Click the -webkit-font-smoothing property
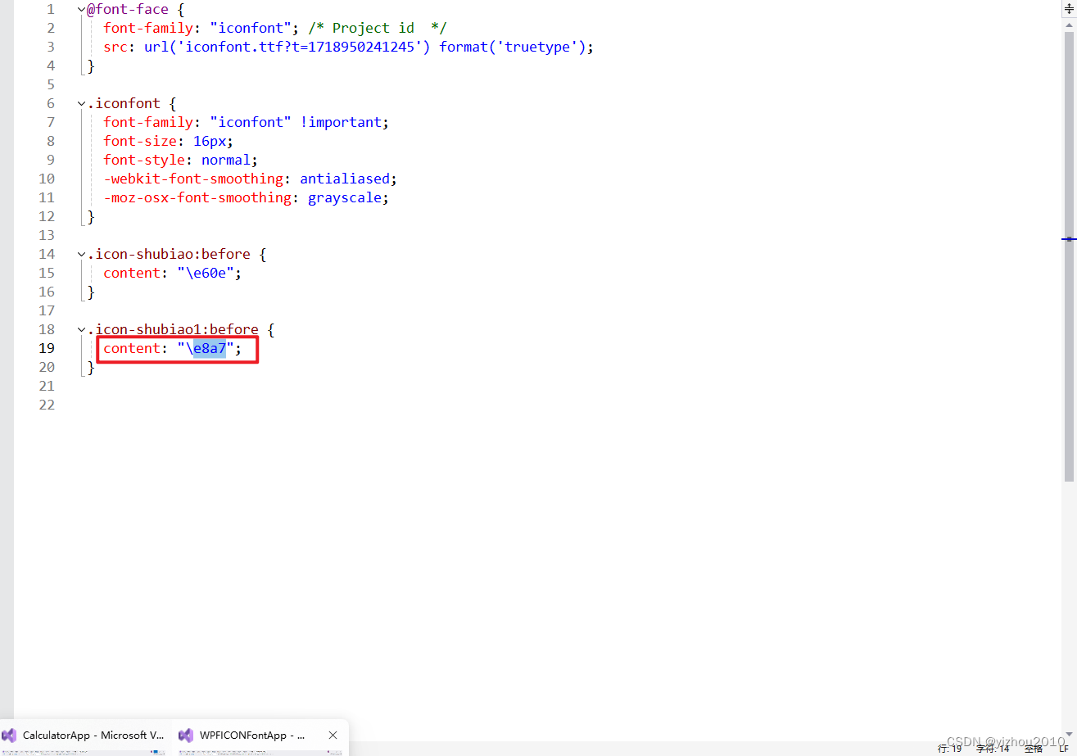1077x756 pixels. tap(193, 179)
